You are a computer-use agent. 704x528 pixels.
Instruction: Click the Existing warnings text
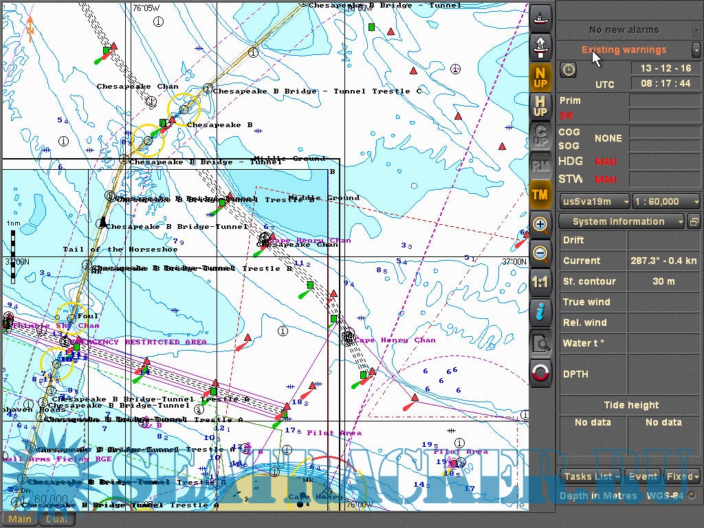[624, 49]
